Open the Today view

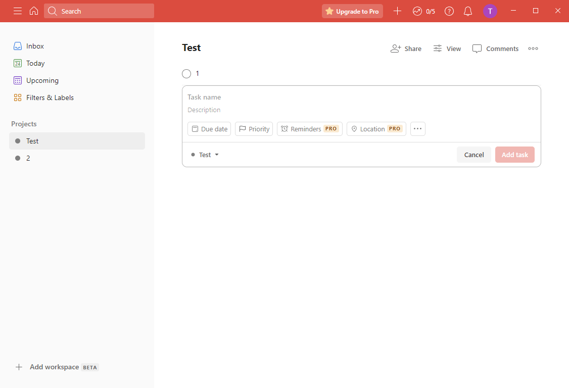click(77, 63)
